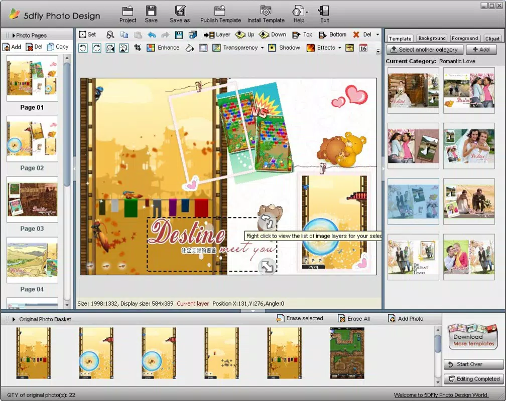The width and height of the screenshot is (506, 401).
Task: Switch to the Foreground tab
Action: pyautogui.click(x=465, y=38)
